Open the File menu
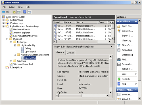The height and width of the screenshot is (105, 142). point(4,7)
